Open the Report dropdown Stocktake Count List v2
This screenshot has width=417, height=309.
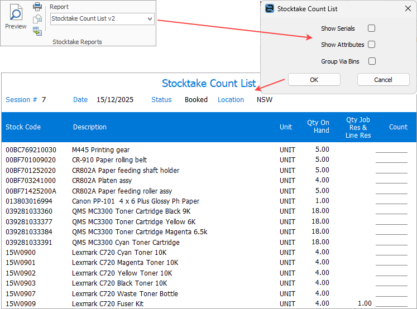102,19
